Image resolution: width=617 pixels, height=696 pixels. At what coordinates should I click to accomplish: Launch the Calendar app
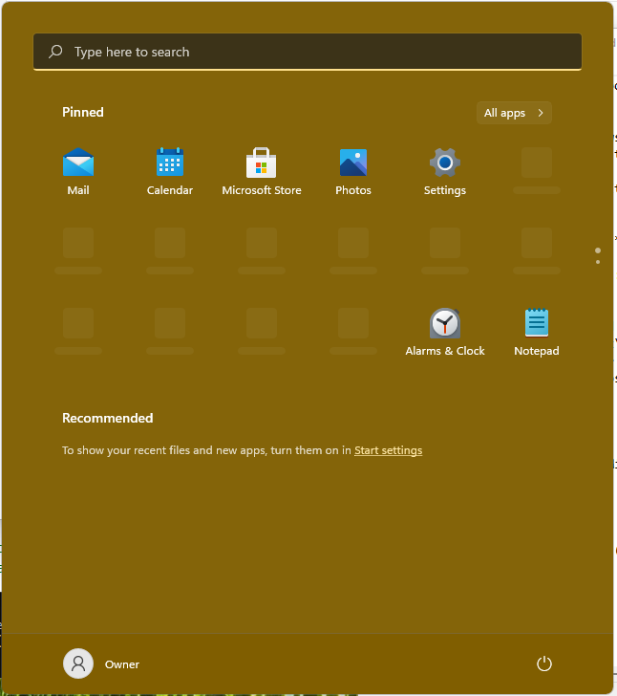[170, 172]
